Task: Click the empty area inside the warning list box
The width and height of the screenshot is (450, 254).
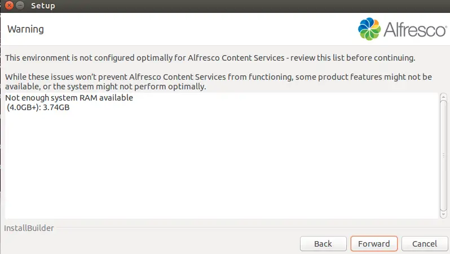Action: point(222,166)
